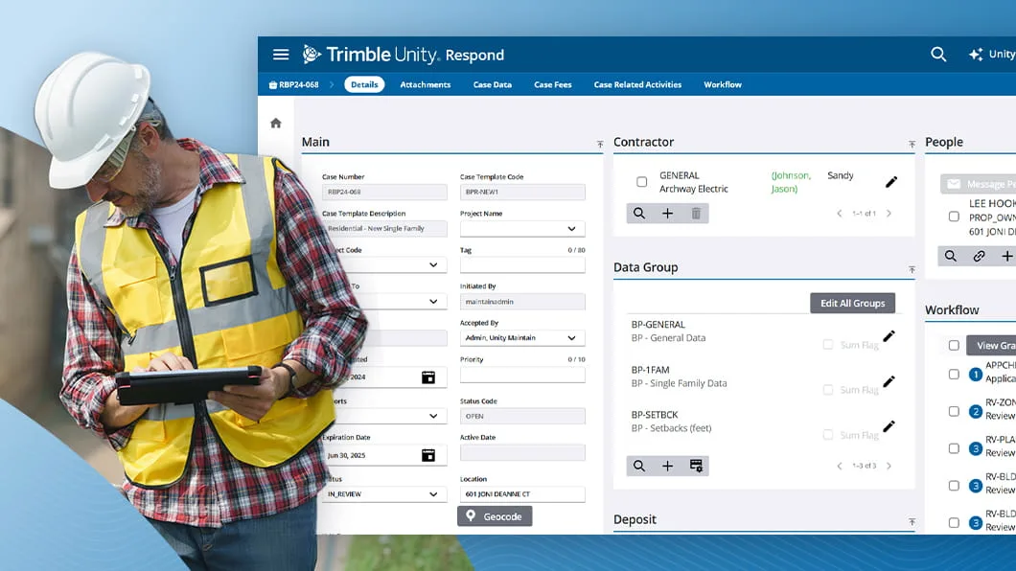
Task: Edit the BP-1FAM data group
Action: click(889, 381)
